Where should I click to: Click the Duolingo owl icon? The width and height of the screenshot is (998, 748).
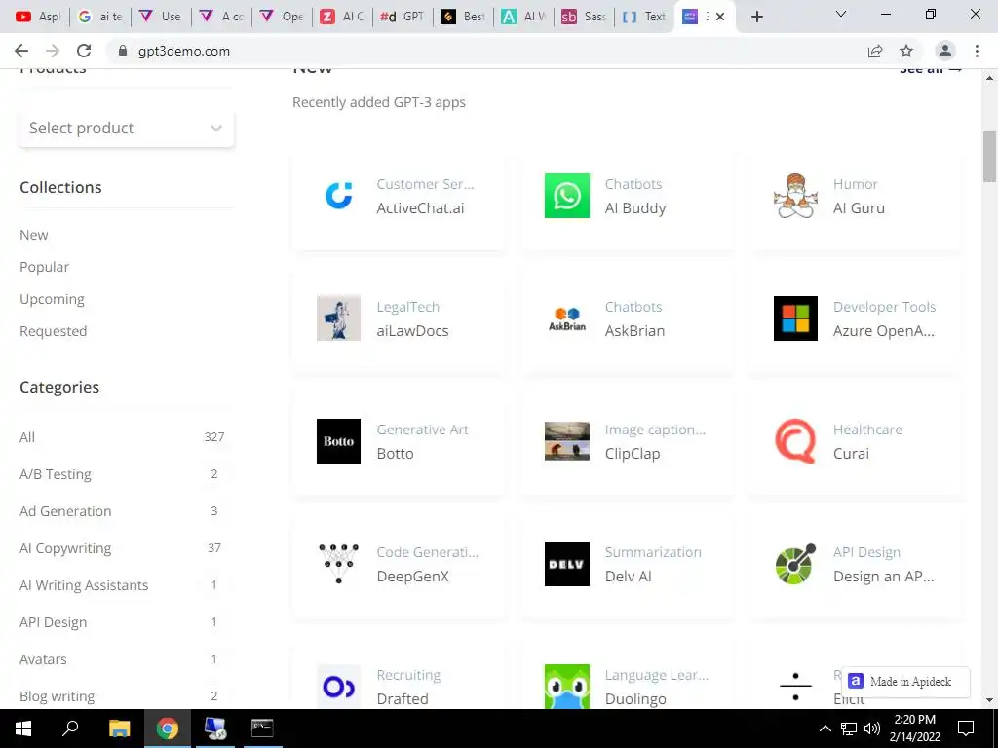(566, 687)
